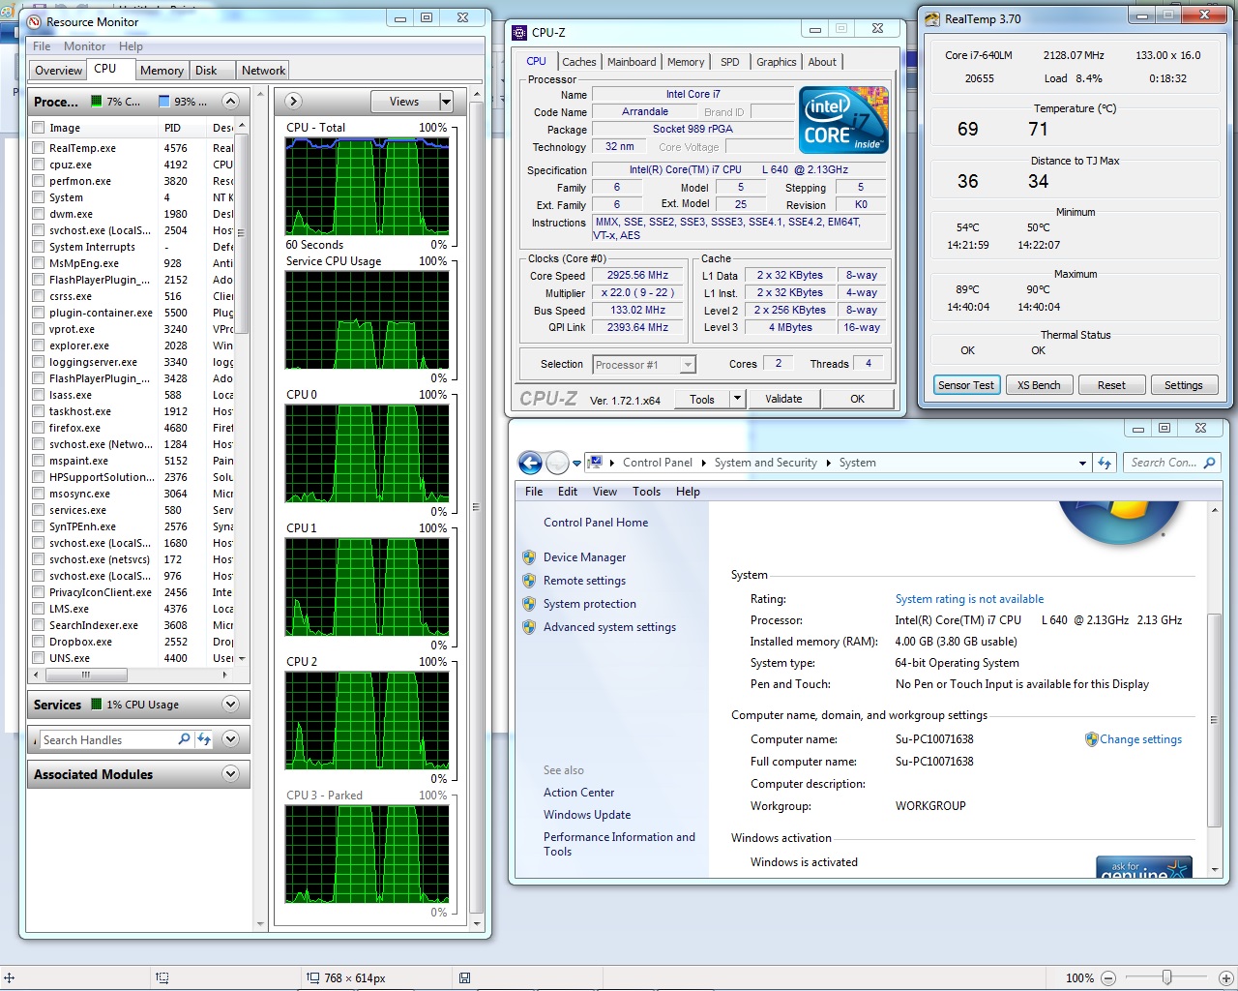Tick the cpuz.exe checkbox

pos(39,165)
